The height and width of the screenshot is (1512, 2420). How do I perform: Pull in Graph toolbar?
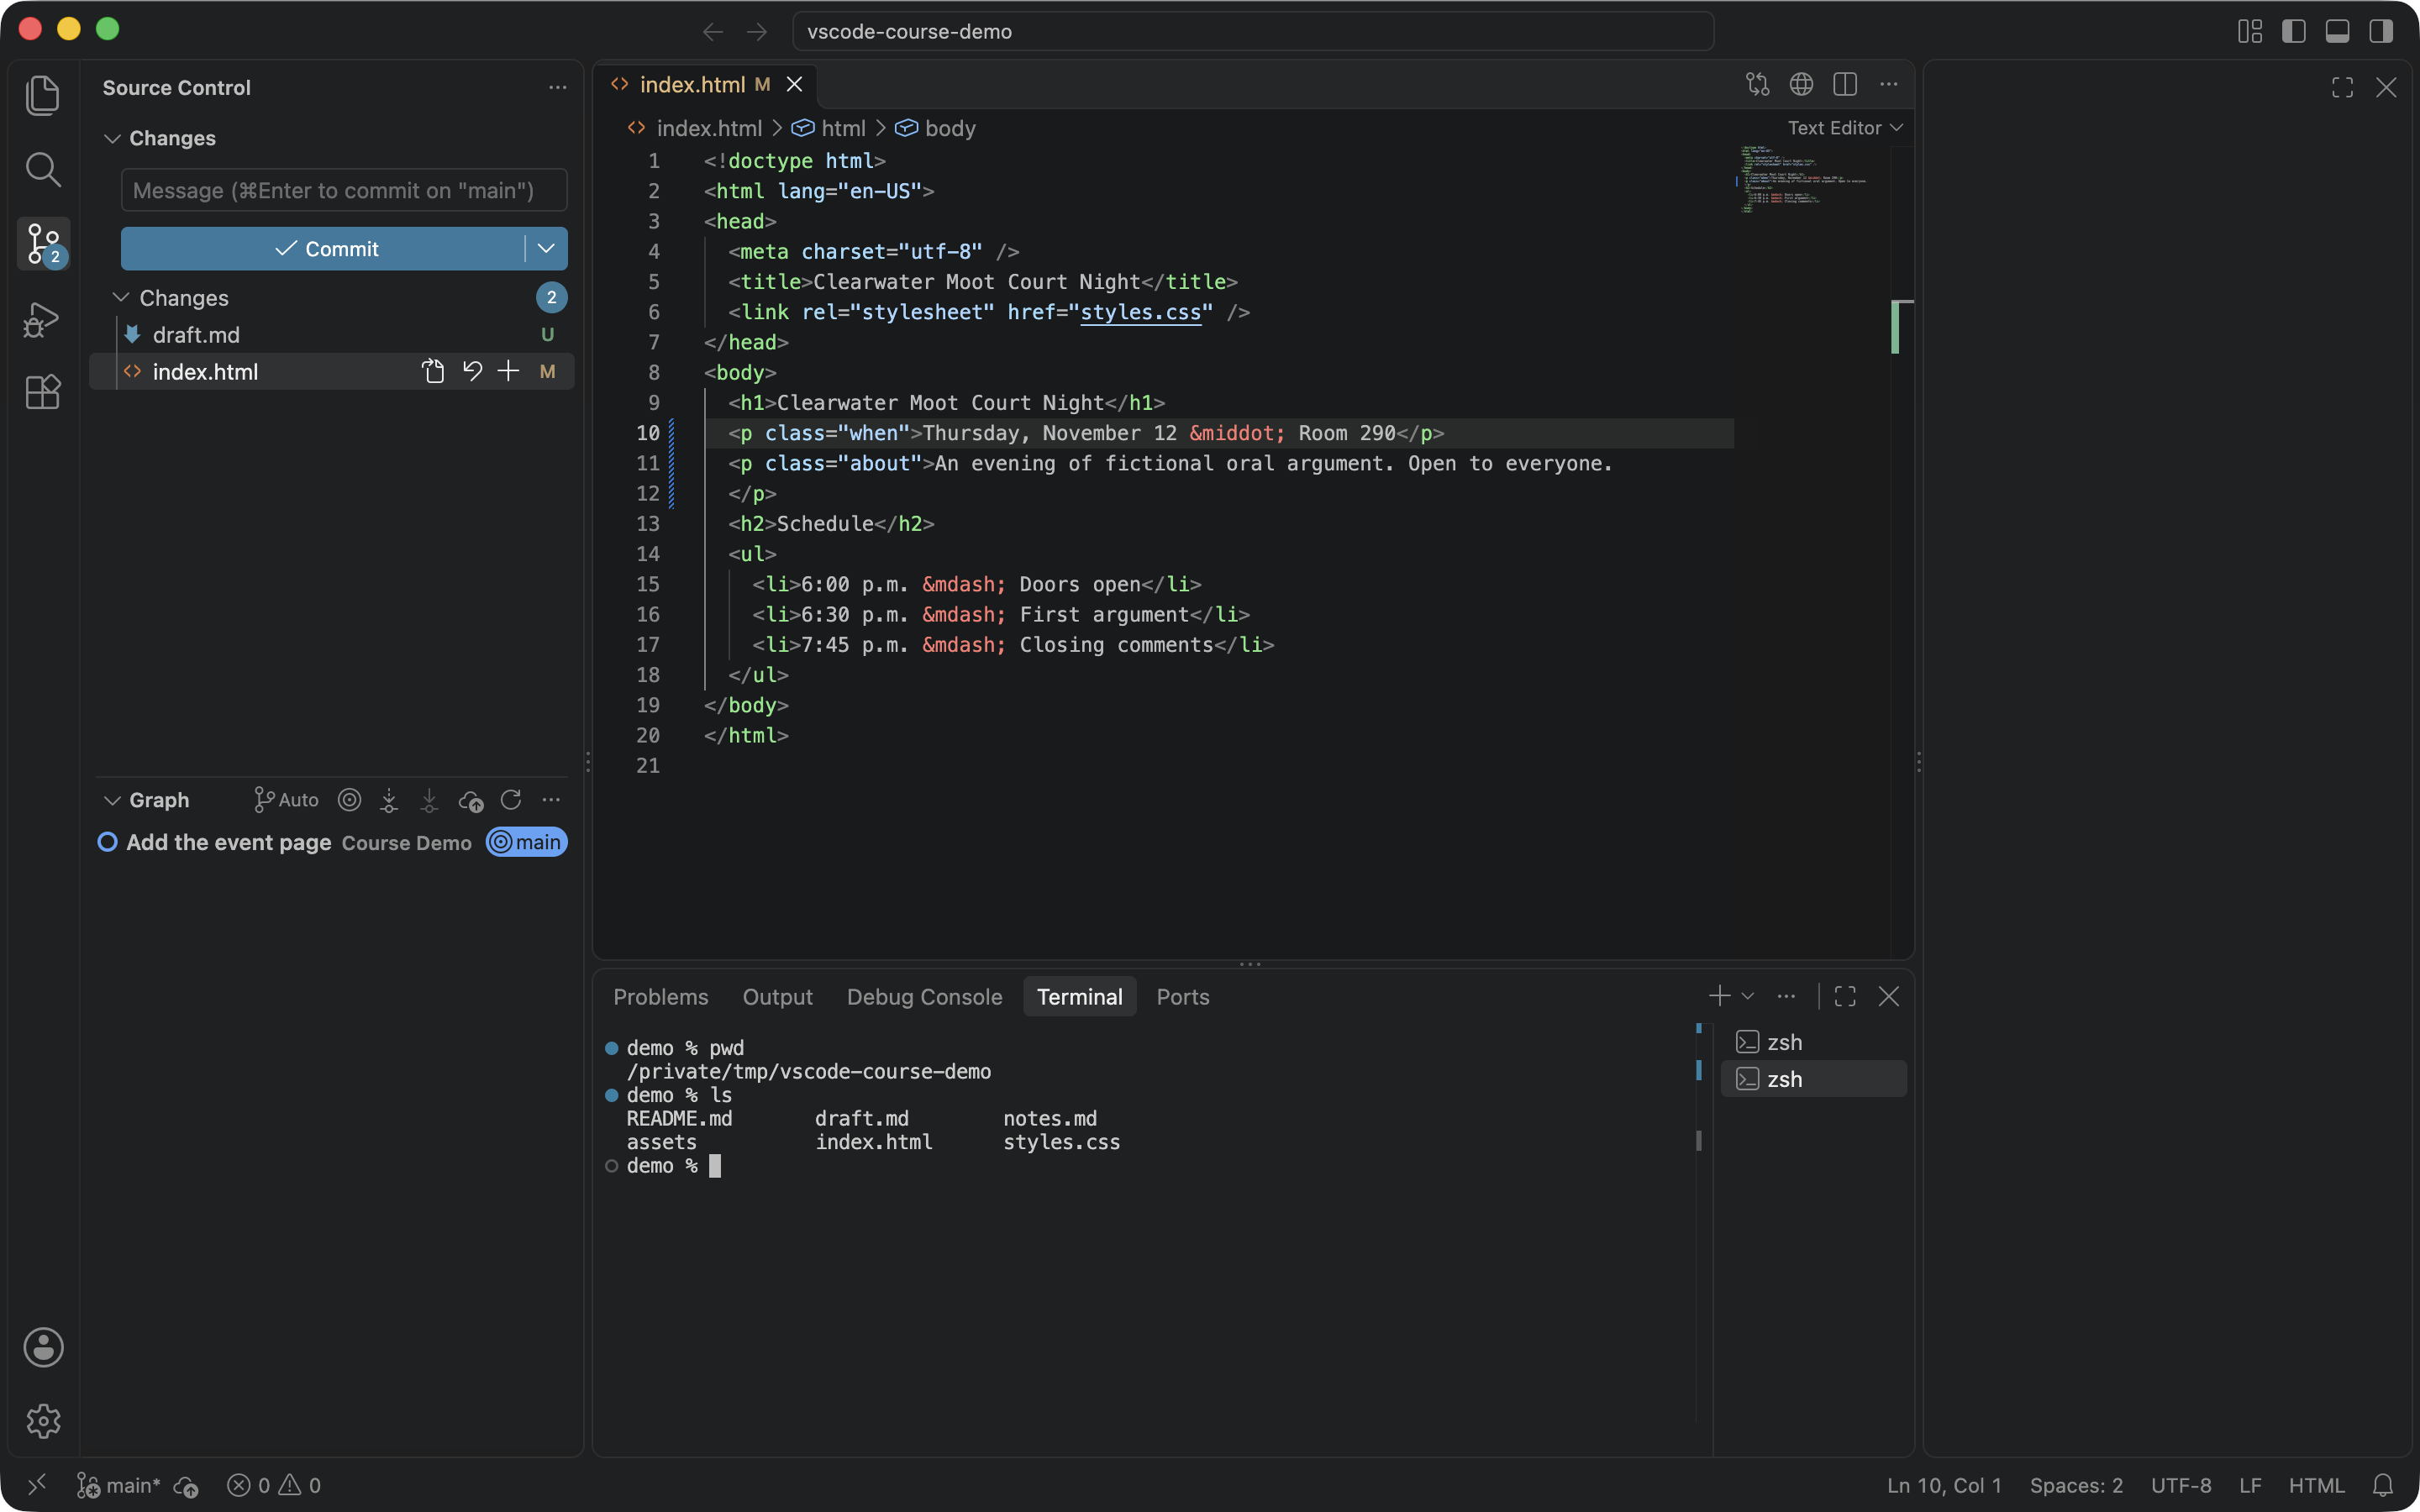(x=429, y=800)
